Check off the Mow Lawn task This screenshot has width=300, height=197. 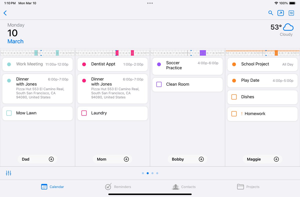pos(9,113)
